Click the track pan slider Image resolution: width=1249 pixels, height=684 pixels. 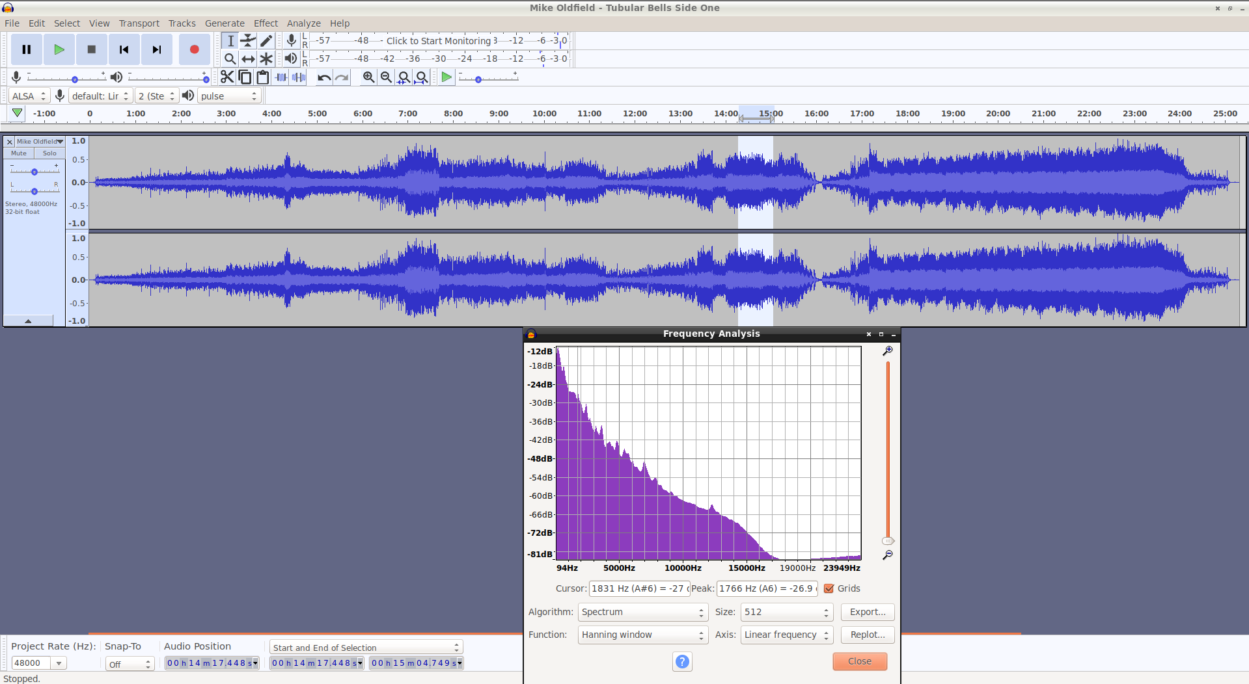pos(34,191)
